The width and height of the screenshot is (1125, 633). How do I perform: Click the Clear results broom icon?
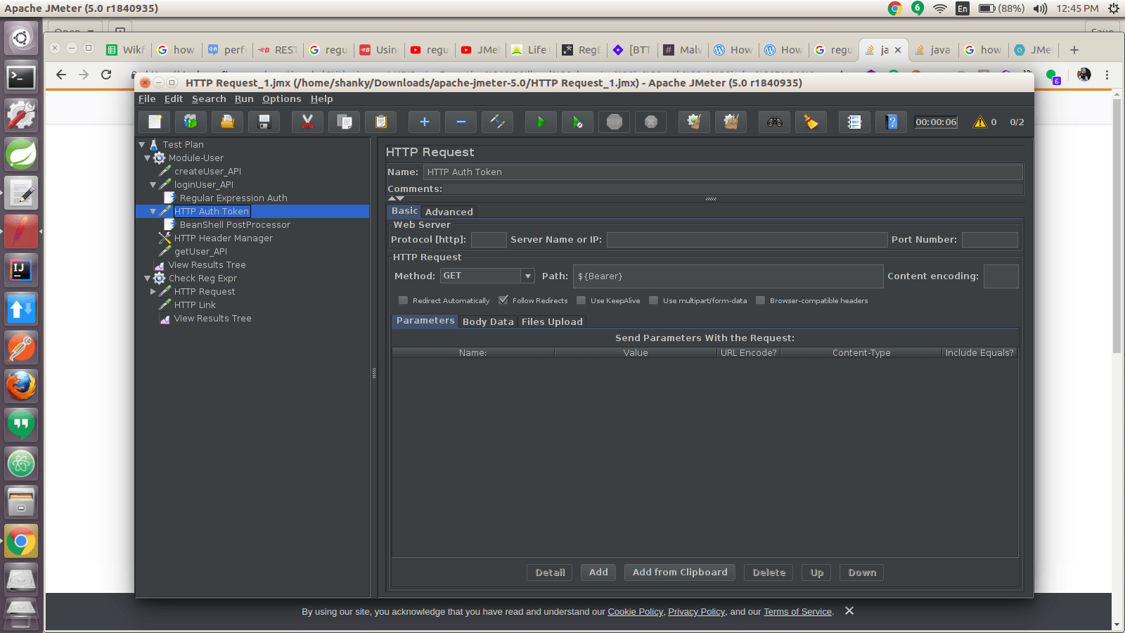pyautogui.click(x=694, y=122)
